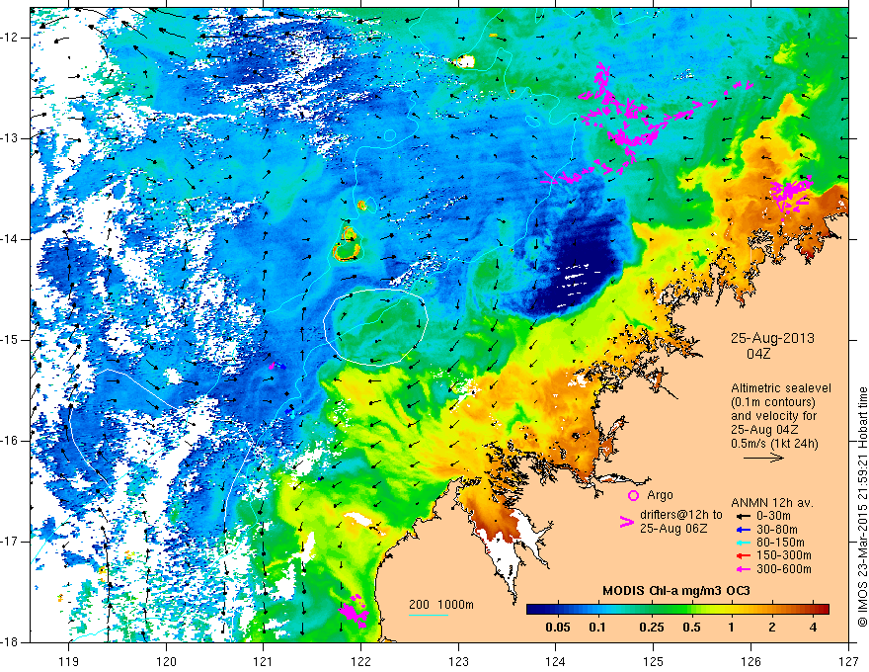Click the dark blue end of the colour bar

[x=535, y=609]
